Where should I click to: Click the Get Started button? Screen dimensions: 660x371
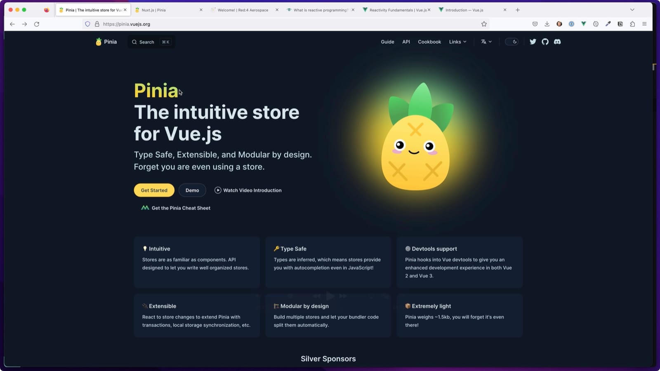coord(154,190)
